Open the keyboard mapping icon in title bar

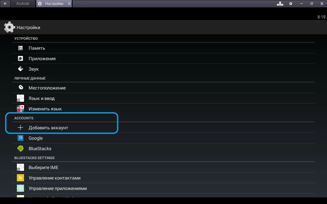tap(280, 4)
